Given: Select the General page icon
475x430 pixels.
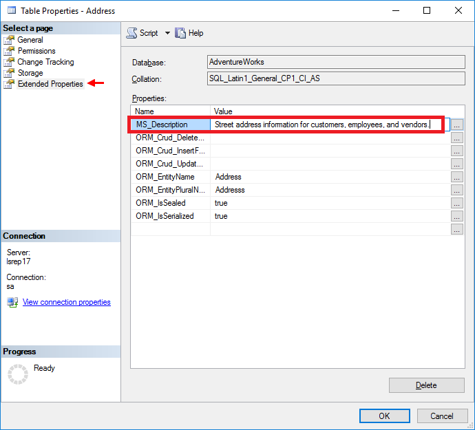Looking at the screenshot, I should (9, 40).
